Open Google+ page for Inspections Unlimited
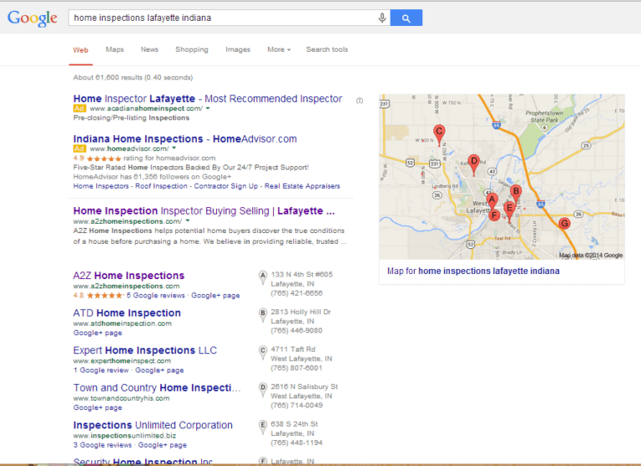Screen dimensions: 641x466 coord(162,445)
